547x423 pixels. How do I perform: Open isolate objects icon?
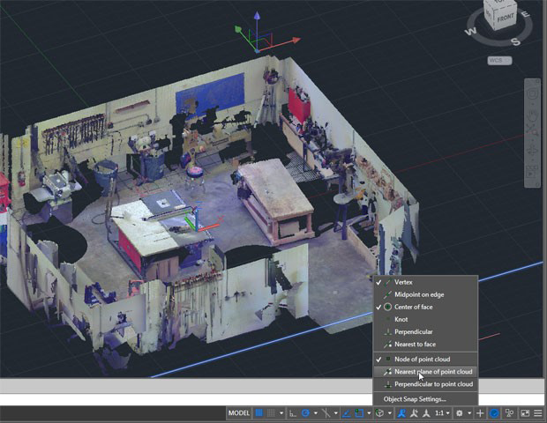(509, 413)
